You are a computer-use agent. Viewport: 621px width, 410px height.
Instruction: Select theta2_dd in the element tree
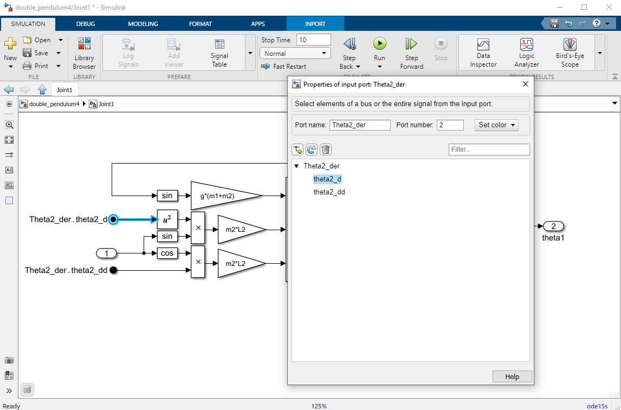tap(329, 192)
